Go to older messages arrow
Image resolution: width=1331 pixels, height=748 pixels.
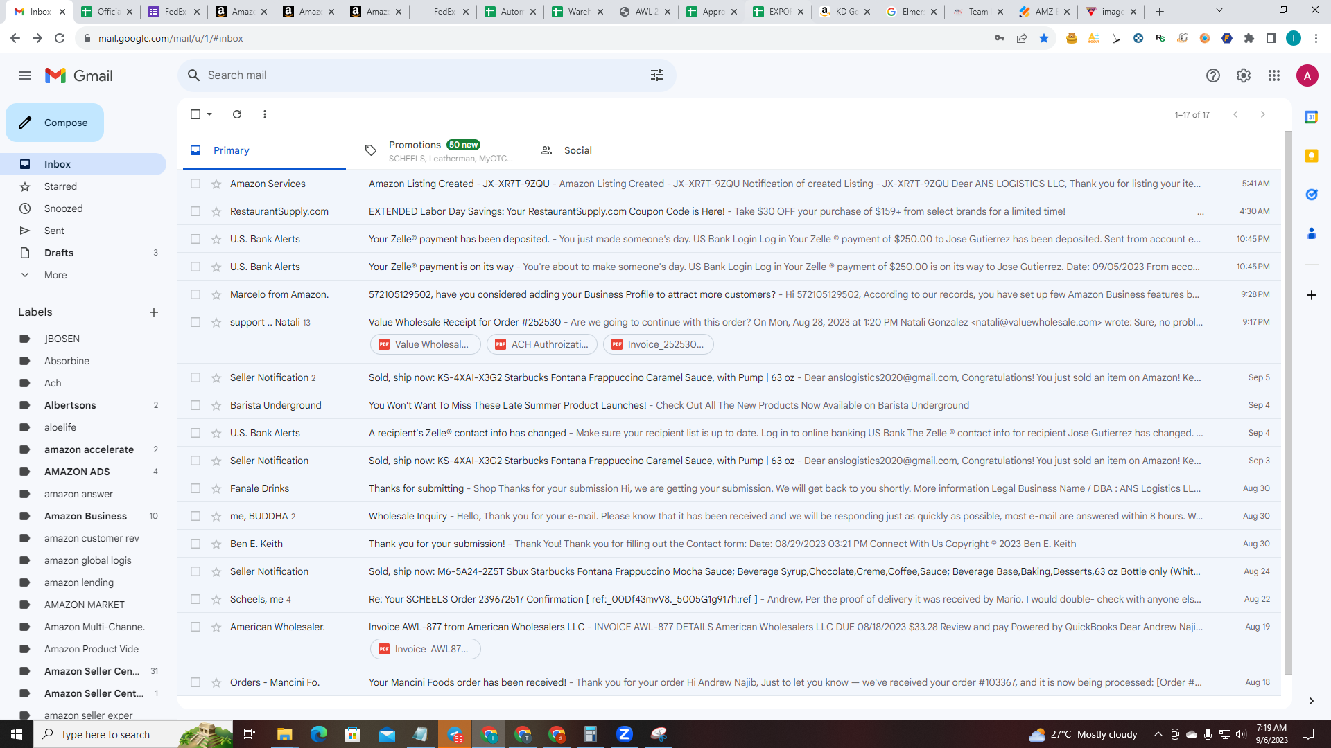[1263, 114]
